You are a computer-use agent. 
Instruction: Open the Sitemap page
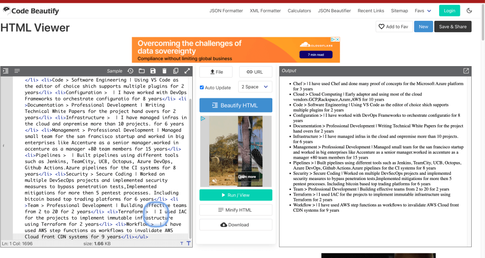pyautogui.click(x=399, y=10)
